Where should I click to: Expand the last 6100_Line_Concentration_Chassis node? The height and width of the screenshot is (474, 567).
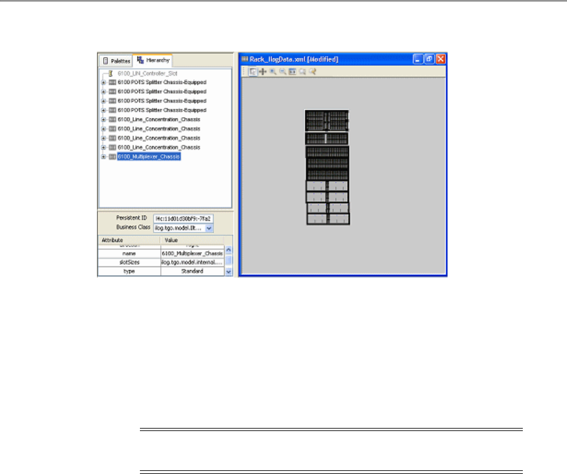pos(104,147)
